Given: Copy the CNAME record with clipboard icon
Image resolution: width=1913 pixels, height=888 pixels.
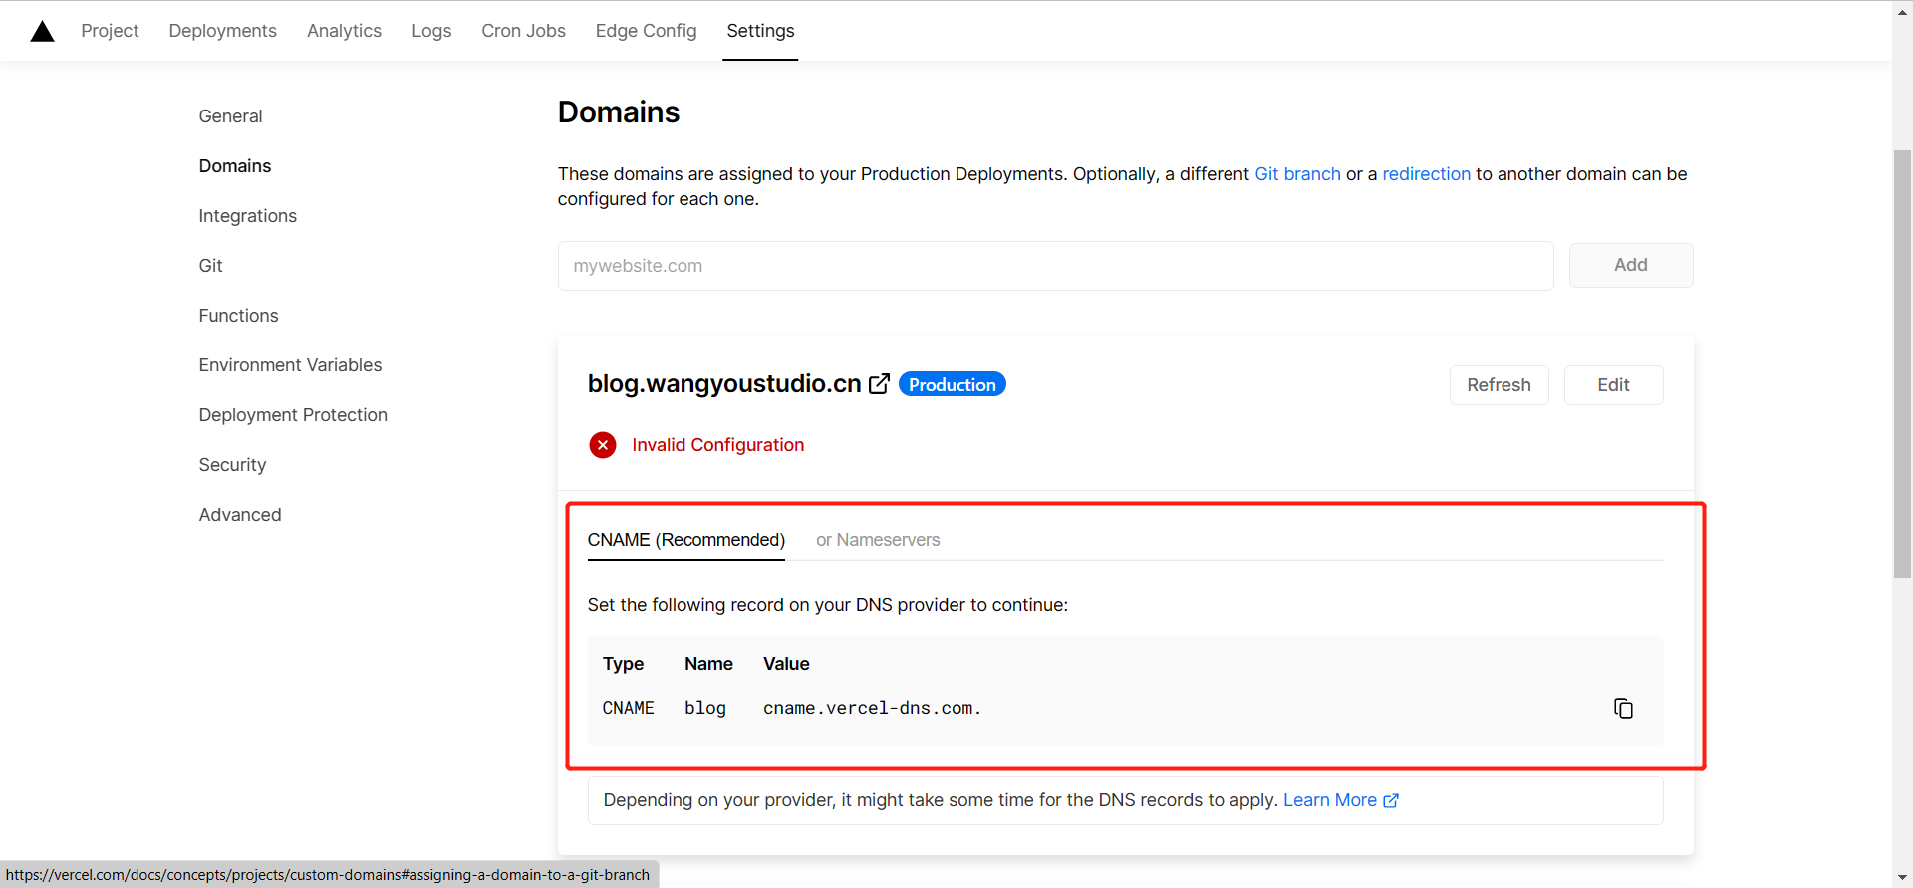Looking at the screenshot, I should pos(1623,708).
